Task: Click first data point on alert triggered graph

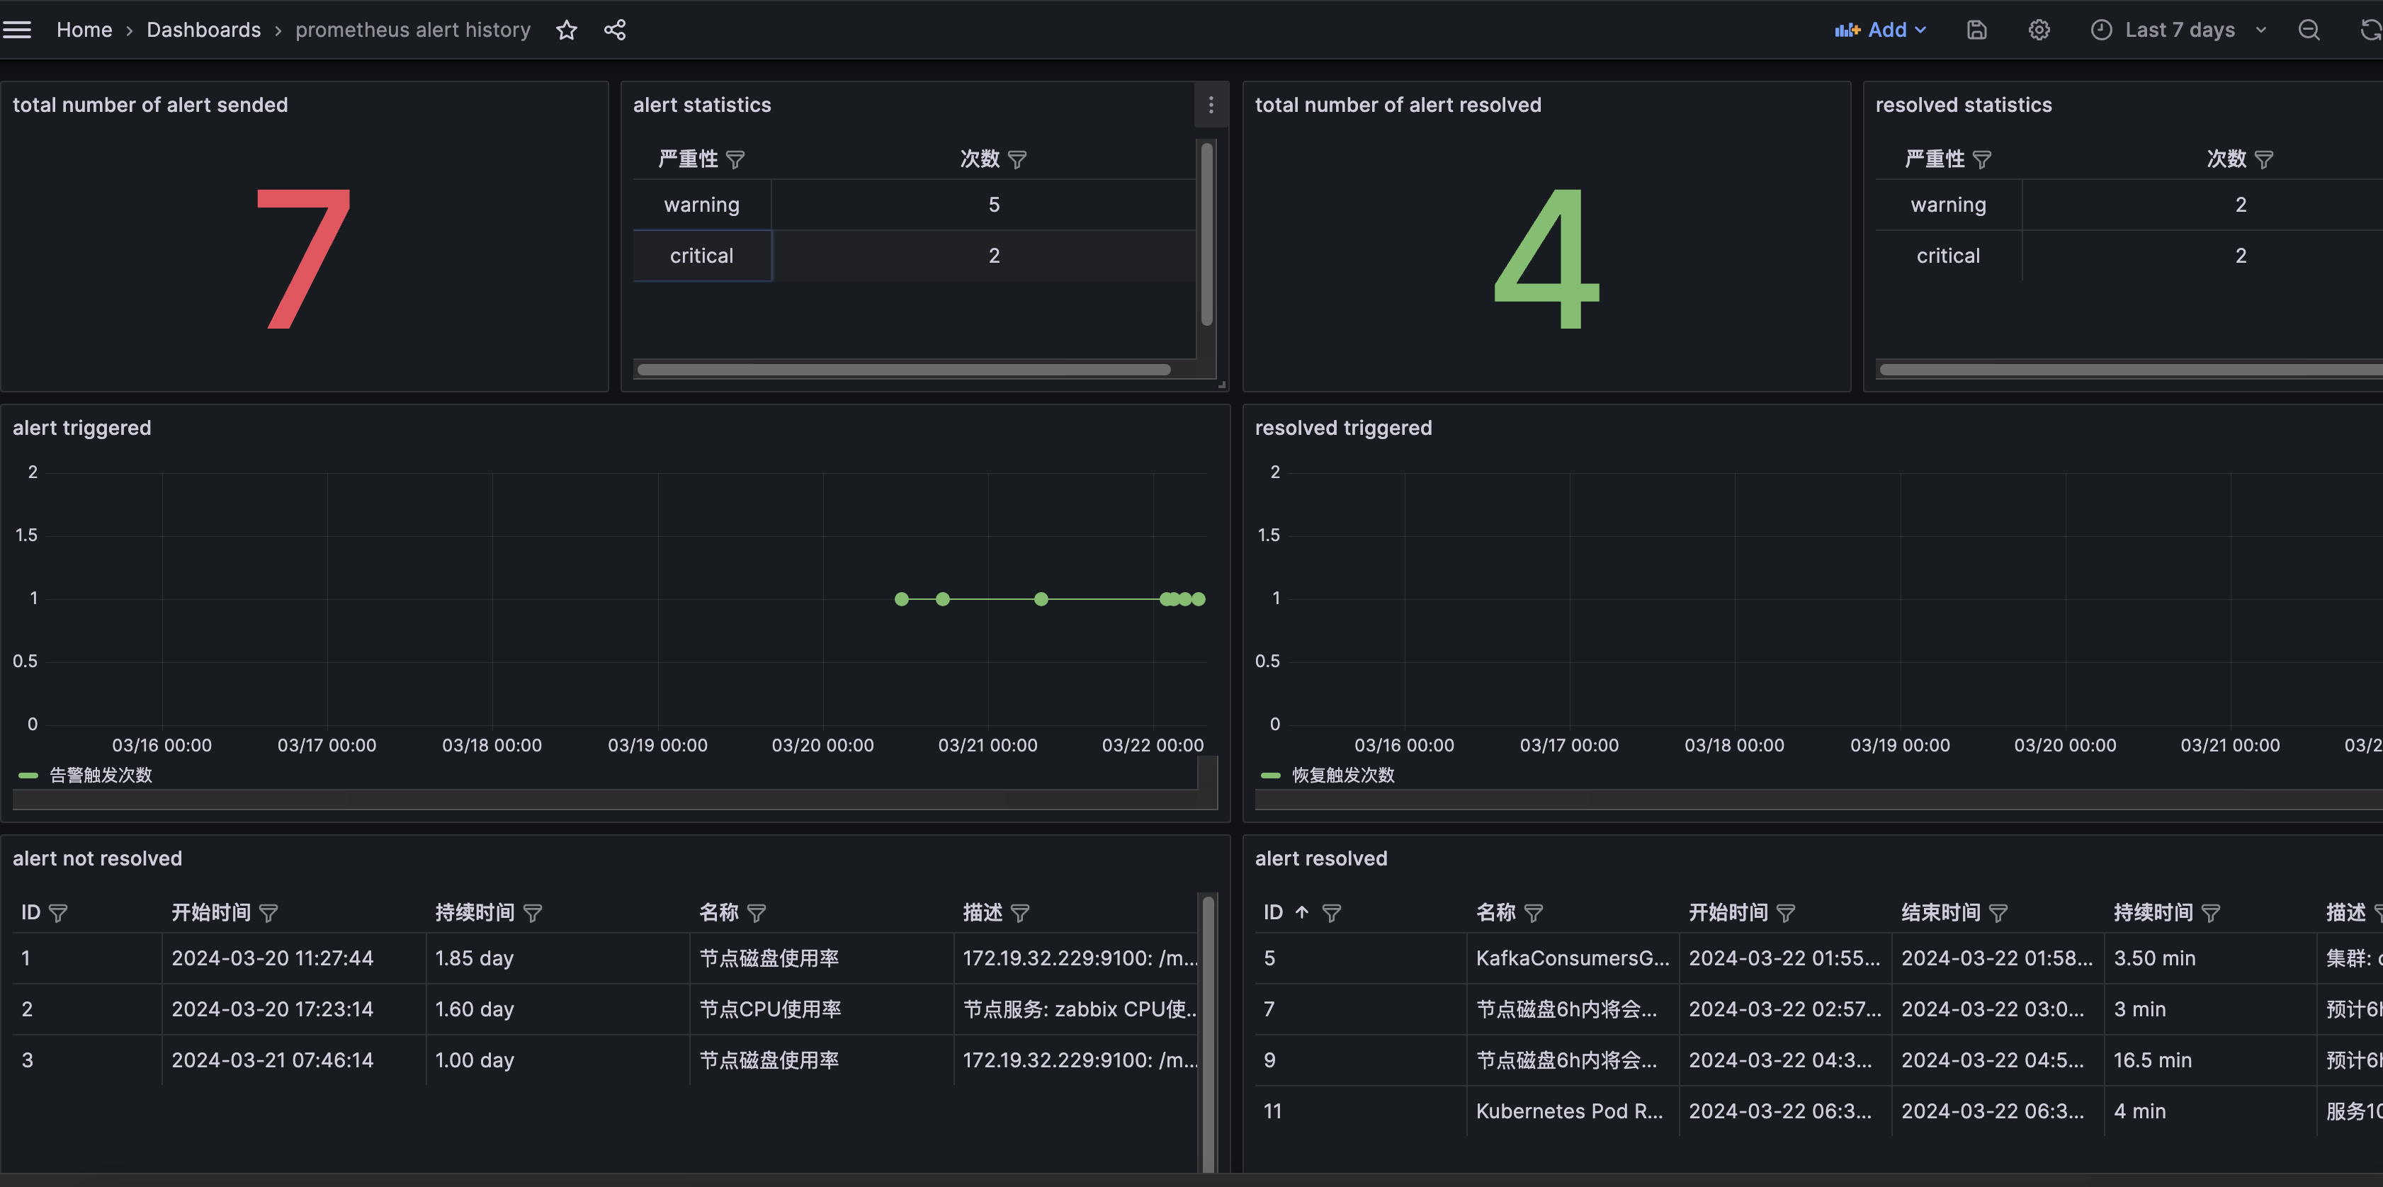Action: (x=902, y=599)
